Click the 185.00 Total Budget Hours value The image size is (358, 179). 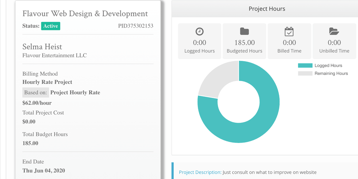click(30, 143)
